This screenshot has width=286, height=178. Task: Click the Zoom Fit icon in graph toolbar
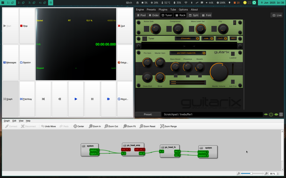coord(129,126)
